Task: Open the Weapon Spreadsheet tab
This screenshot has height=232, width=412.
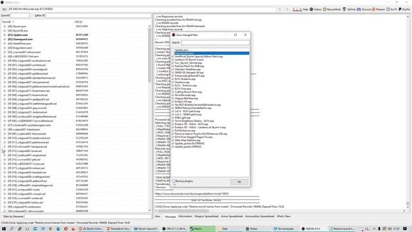Action: click(206, 217)
